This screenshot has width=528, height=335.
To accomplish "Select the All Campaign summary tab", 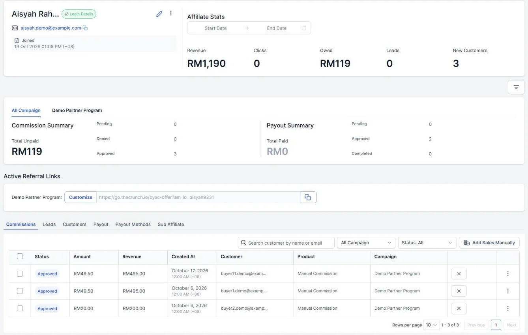I will [x=26, y=110].
